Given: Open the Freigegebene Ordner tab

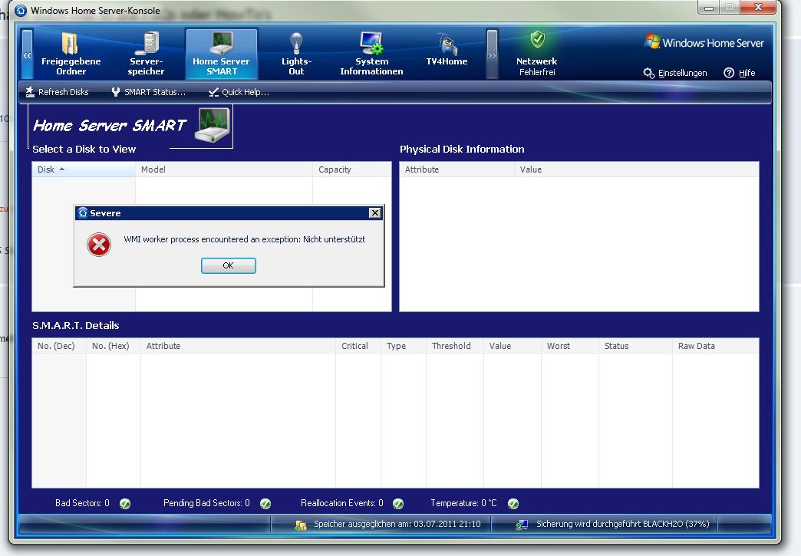Looking at the screenshot, I should (x=71, y=54).
